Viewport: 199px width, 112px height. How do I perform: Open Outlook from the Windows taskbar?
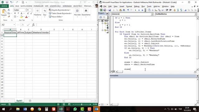[x=97, y=109]
